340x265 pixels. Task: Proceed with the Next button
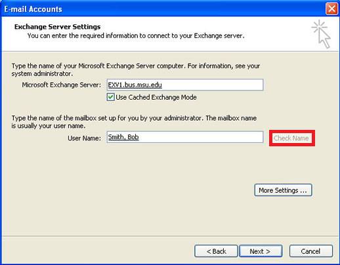click(x=261, y=251)
